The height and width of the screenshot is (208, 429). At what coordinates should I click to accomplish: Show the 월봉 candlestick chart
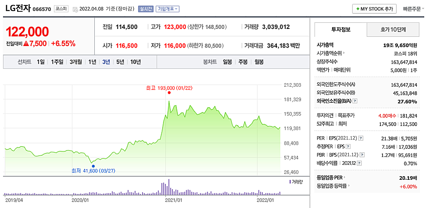(x=259, y=62)
